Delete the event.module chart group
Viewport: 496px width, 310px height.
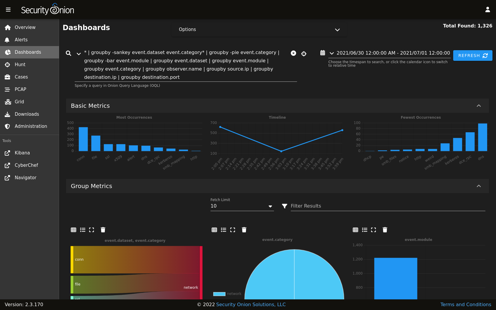385,230
